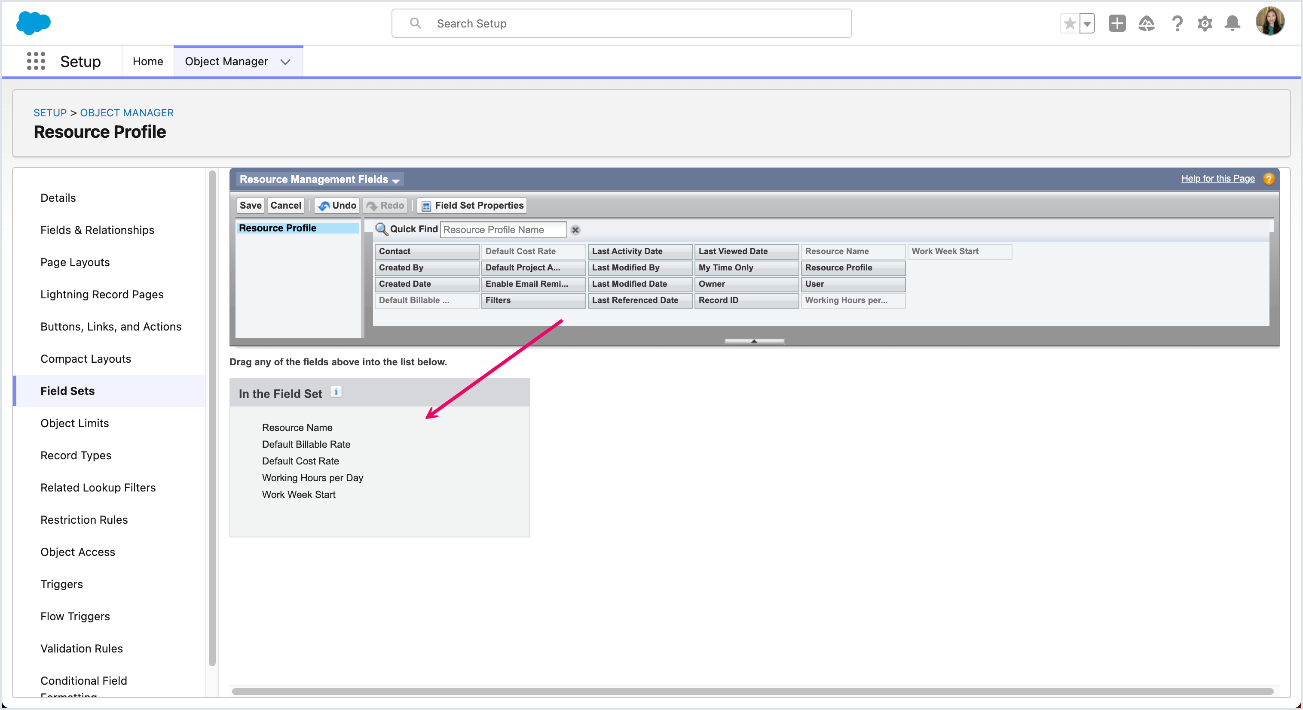Click the Quick Find input field
This screenshot has height=710, width=1303.
coord(504,229)
